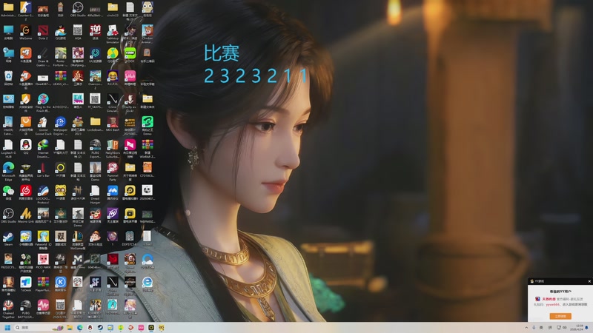Image resolution: width=593 pixels, height=333 pixels.
Task: Open the UU accelerator shortcut
Action: [95, 55]
